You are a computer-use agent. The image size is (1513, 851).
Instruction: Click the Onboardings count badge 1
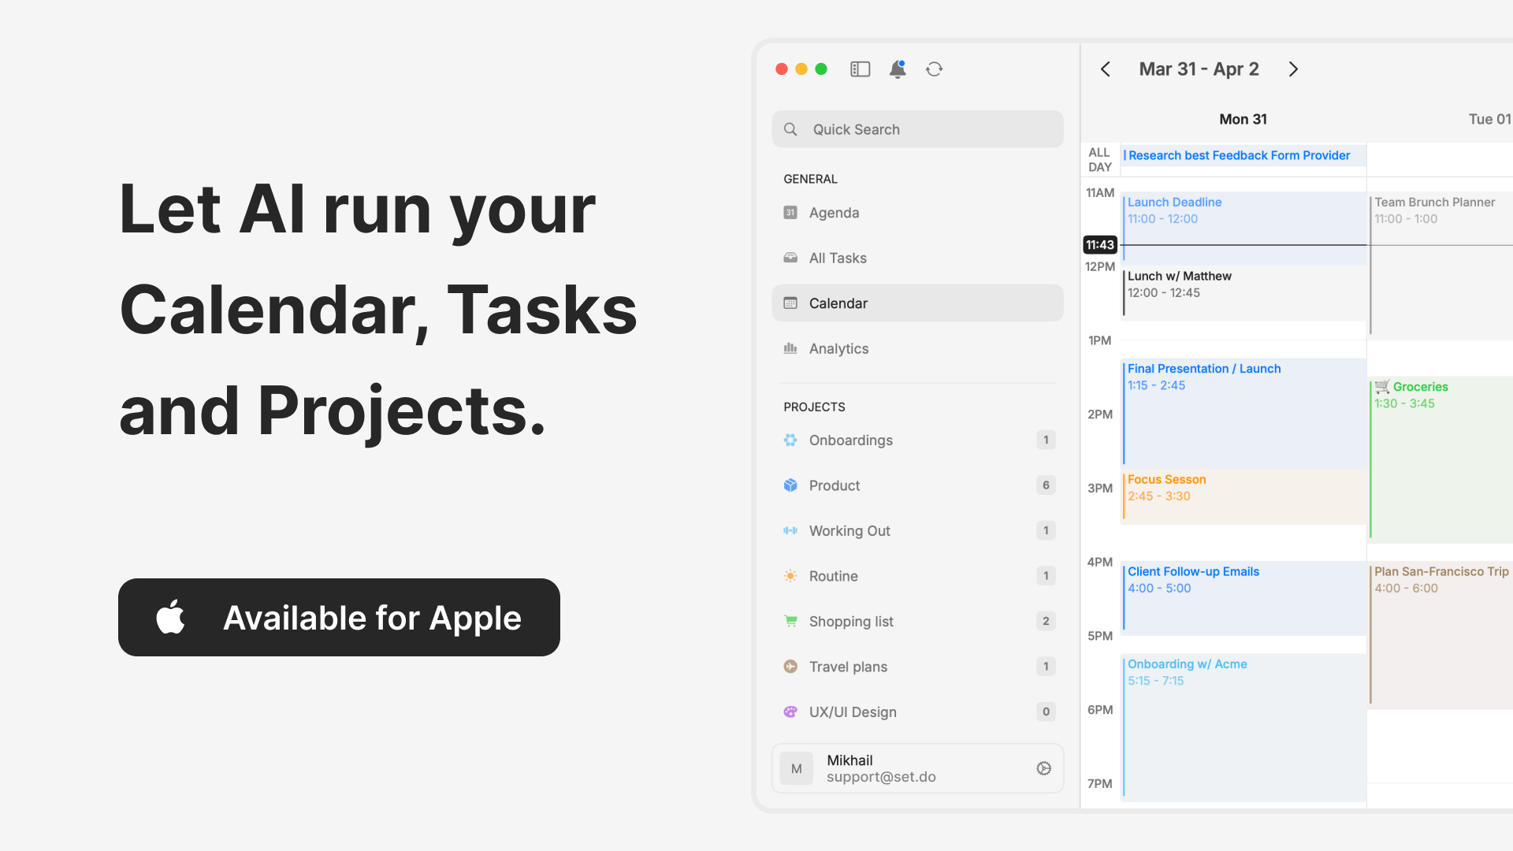tap(1046, 440)
